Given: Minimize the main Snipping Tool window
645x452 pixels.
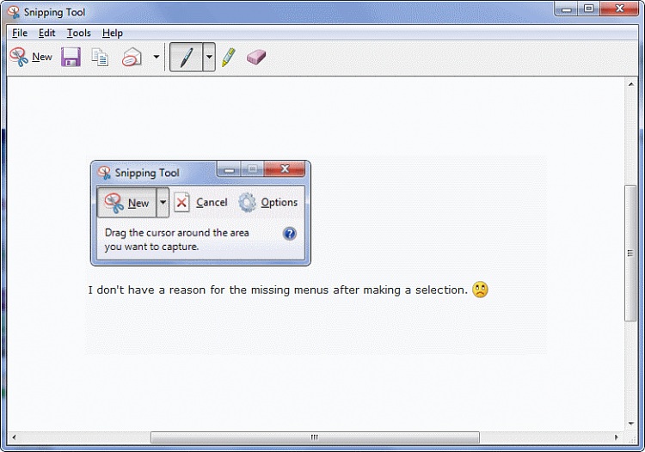Looking at the screenshot, I should 567,9.
